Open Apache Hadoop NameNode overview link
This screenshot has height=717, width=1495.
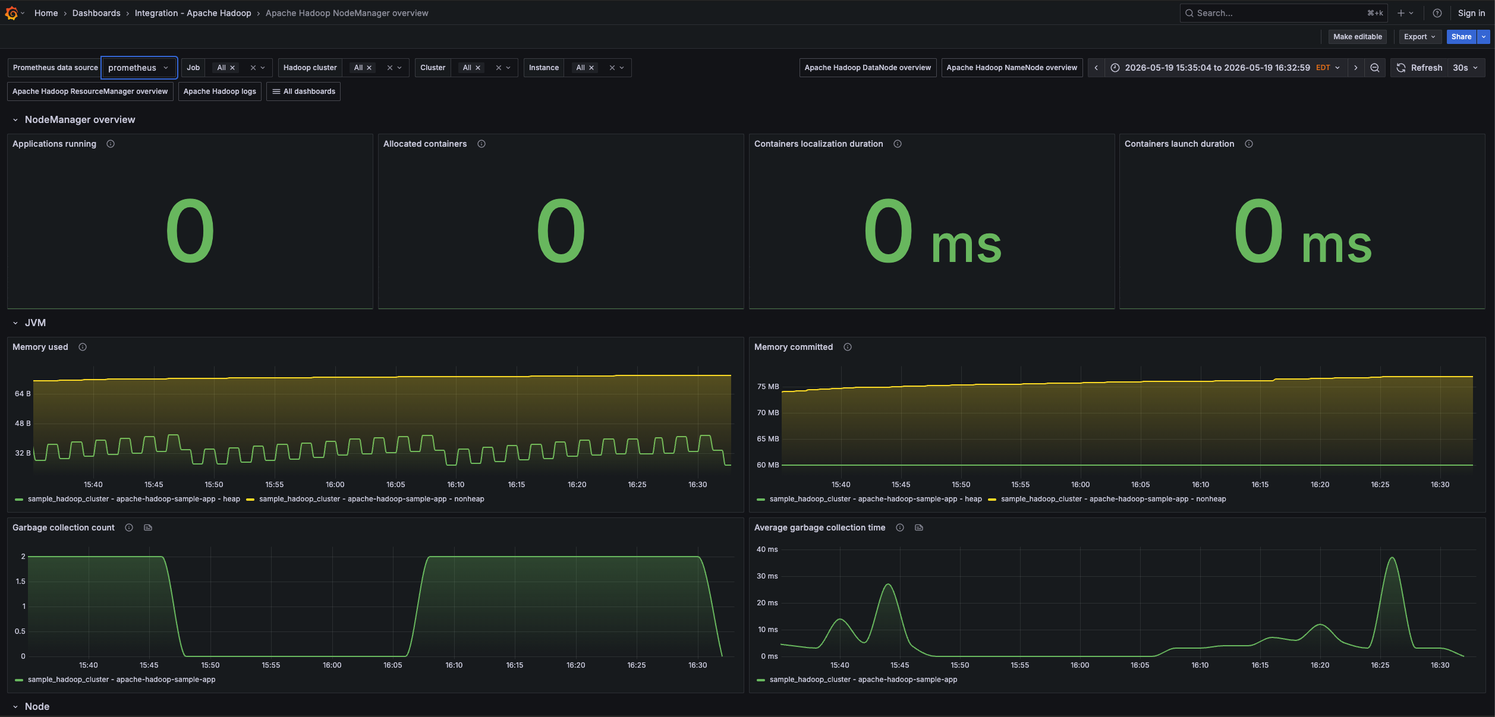click(1012, 68)
